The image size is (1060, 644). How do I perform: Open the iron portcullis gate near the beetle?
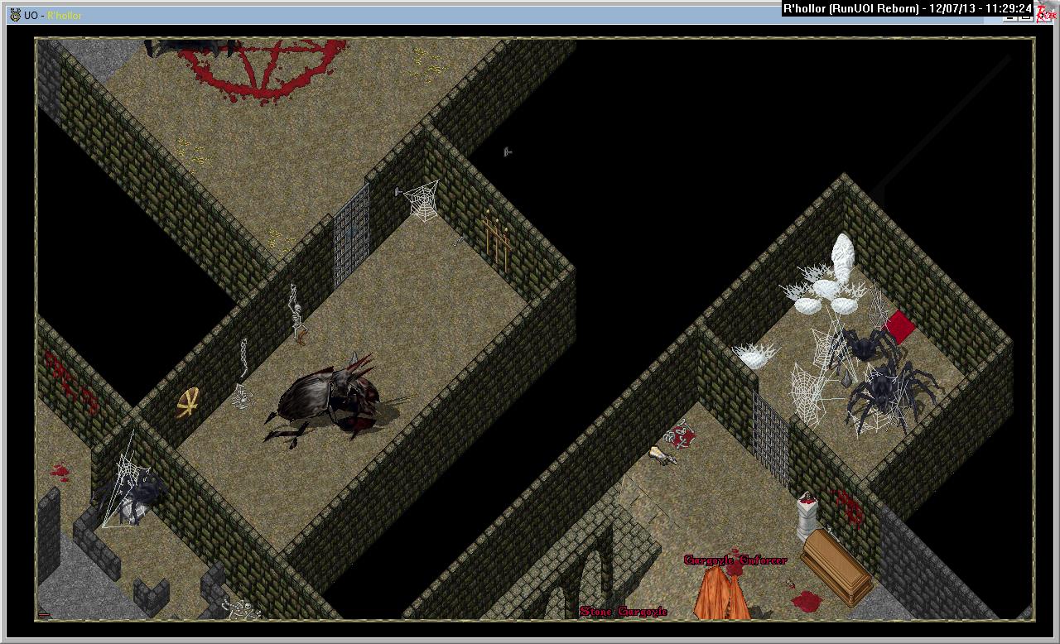351,237
